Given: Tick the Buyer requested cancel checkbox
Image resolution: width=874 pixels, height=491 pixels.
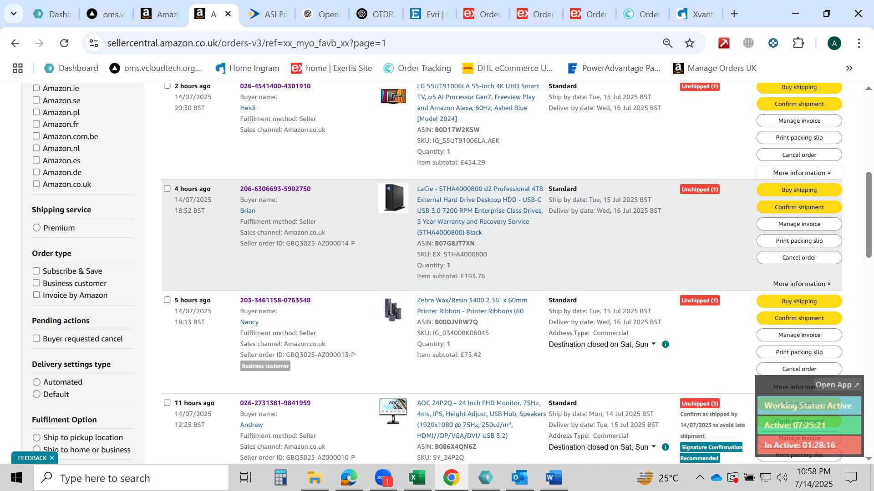Looking at the screenshot, I should 36,338.
